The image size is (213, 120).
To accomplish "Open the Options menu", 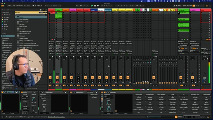I will click(x=39, y=1).
